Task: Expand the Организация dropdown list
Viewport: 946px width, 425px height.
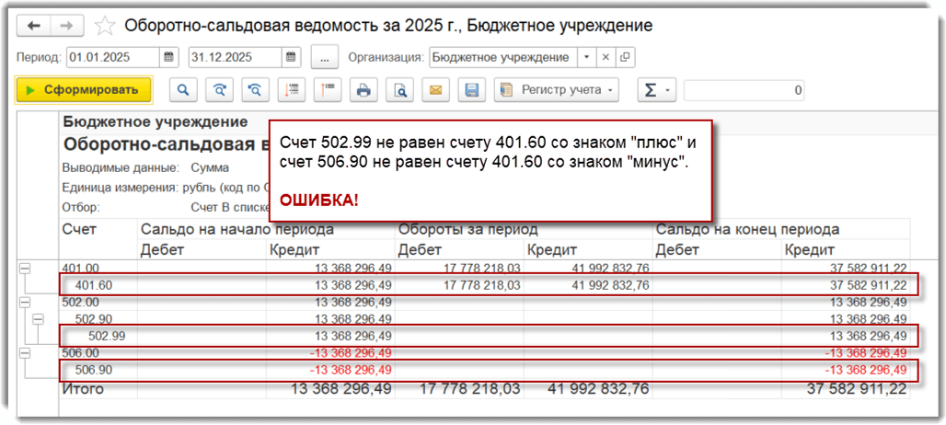Action: coord(588,57)
